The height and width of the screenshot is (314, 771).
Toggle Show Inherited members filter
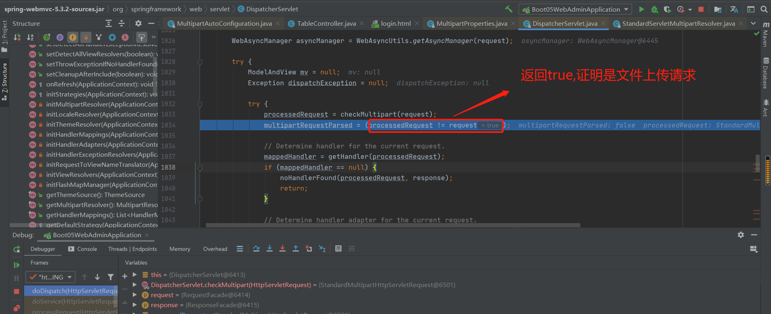(x=47, y=37)
